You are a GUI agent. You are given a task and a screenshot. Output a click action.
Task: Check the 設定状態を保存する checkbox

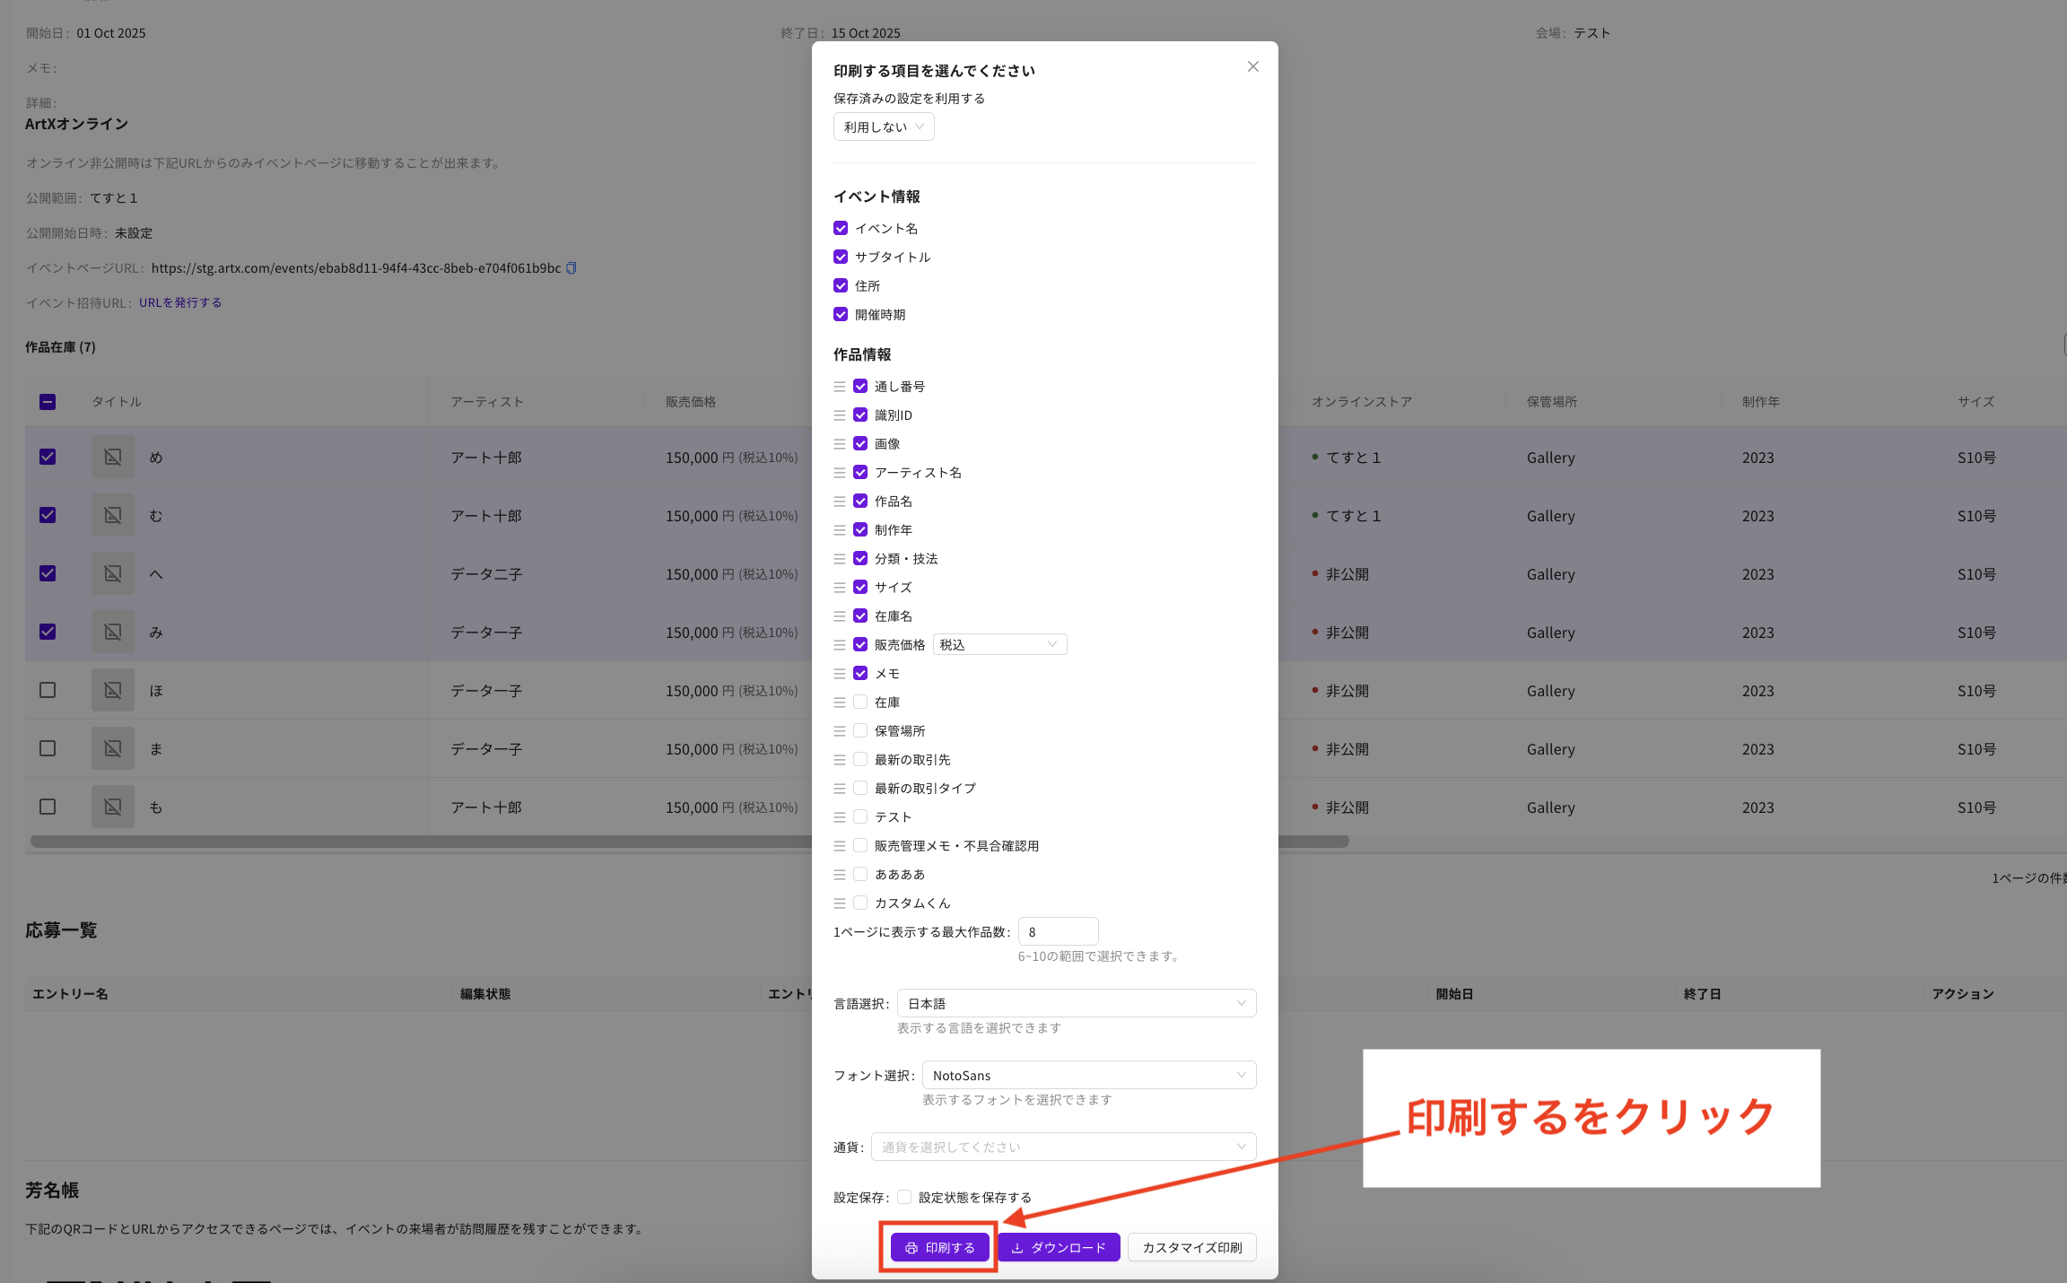904,1197
